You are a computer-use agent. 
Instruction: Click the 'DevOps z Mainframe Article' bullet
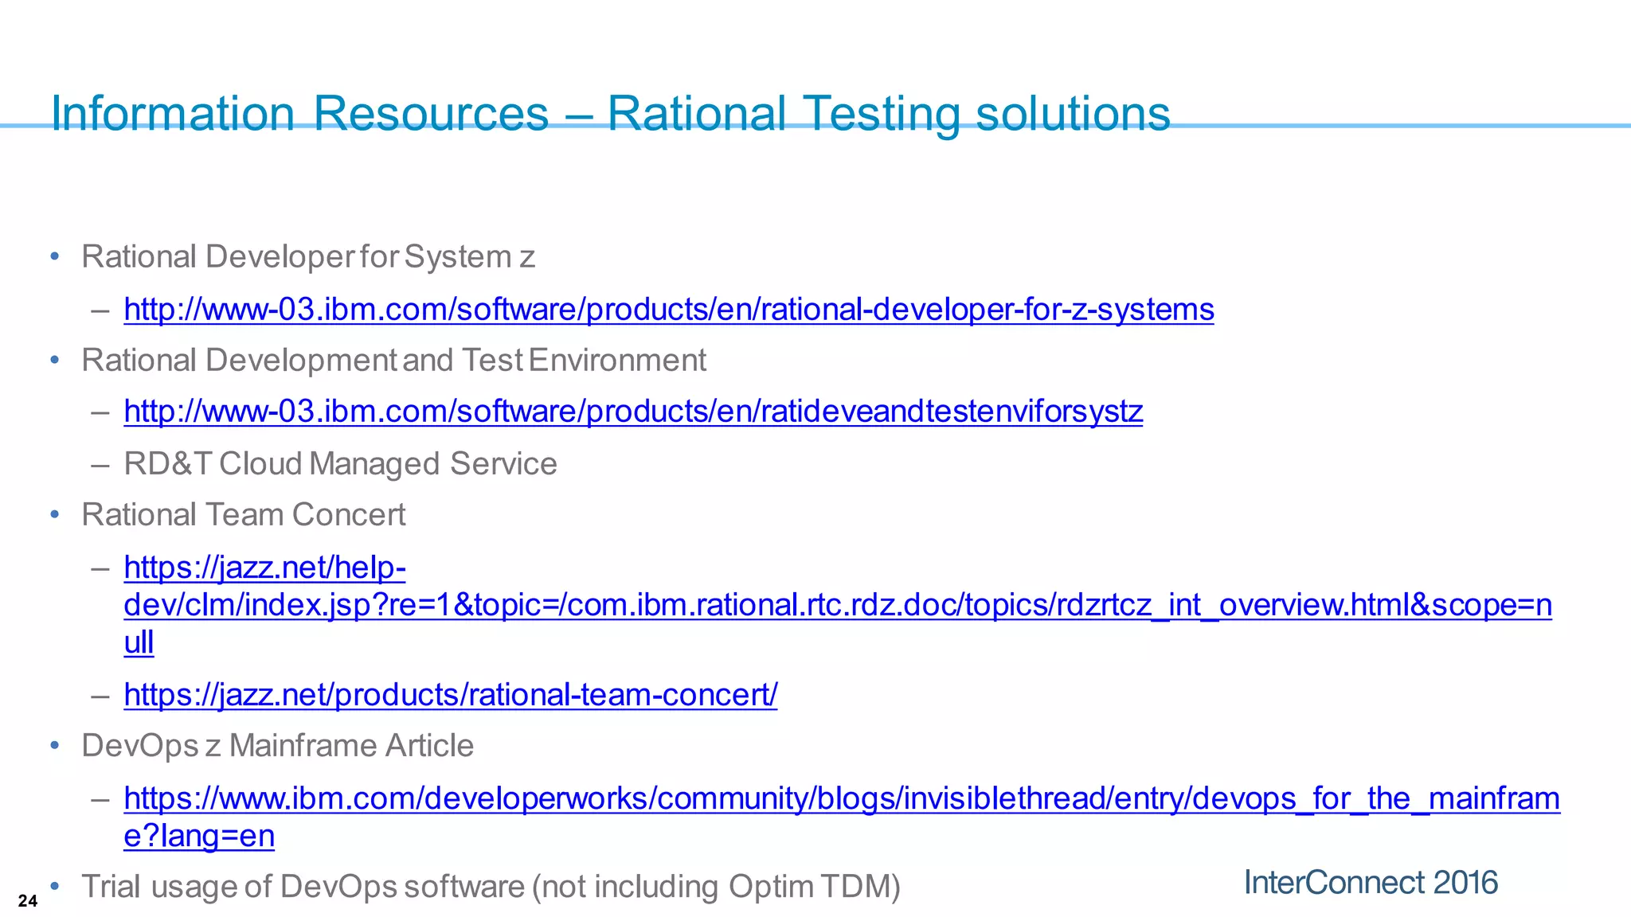click(278, 746)
